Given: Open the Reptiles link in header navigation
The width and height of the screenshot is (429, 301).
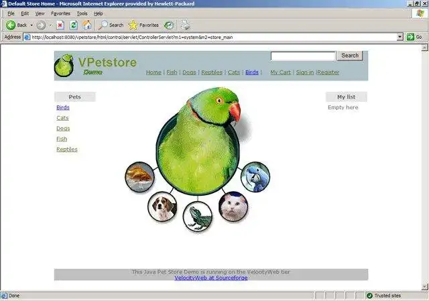Looking at the screenshot, I should [212, 72].
